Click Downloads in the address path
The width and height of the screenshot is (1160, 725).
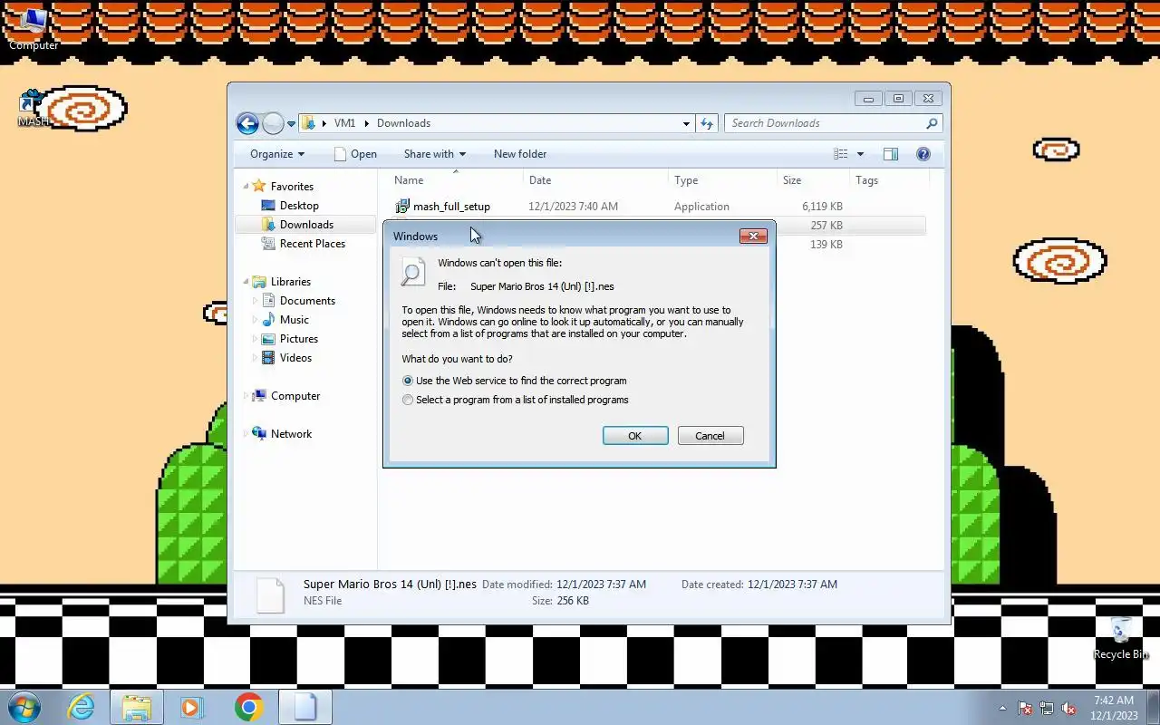click(403, 123)
